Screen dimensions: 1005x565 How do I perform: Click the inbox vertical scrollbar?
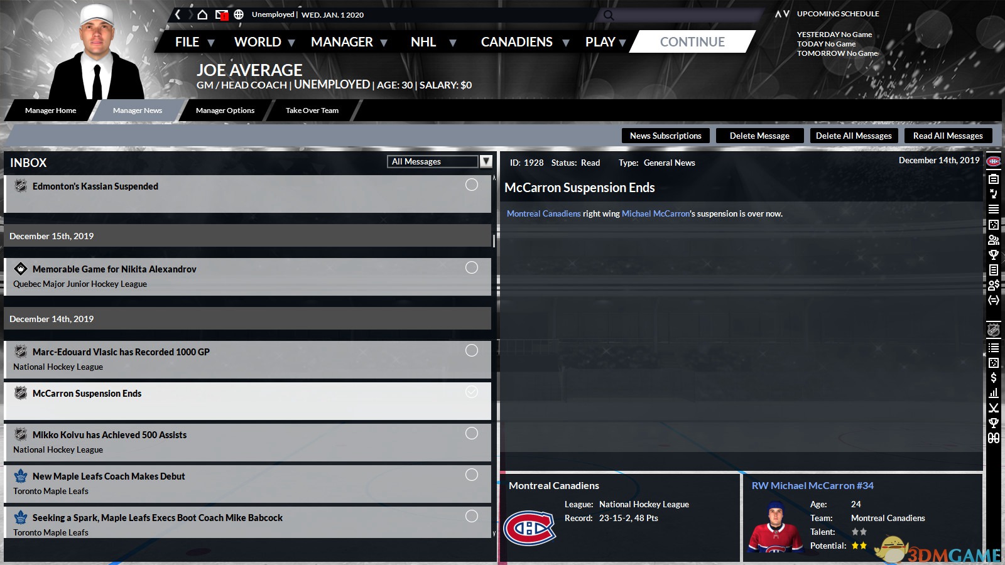(x=494, y=240)
